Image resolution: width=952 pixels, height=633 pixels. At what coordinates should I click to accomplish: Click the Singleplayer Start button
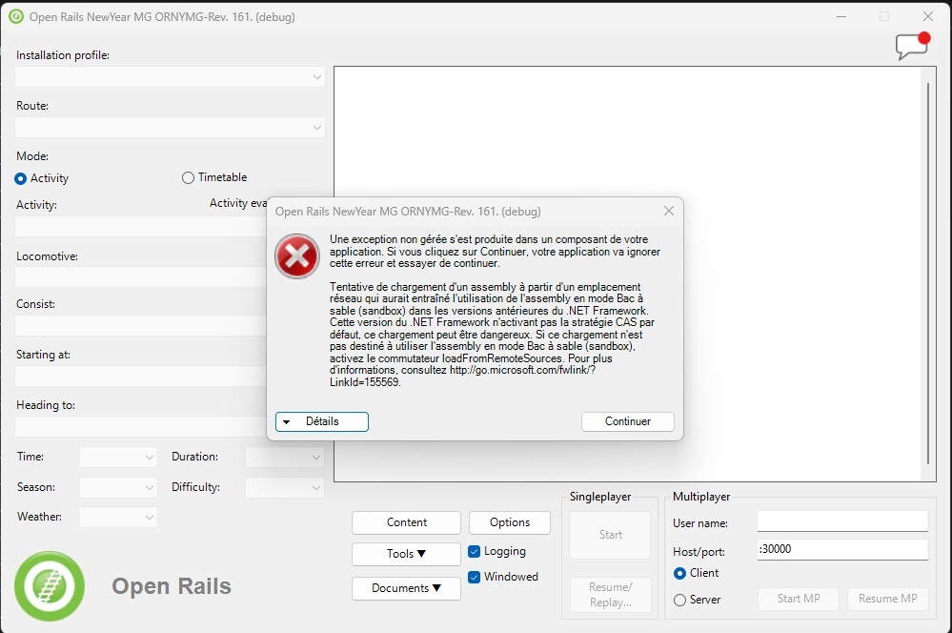coord(610,535)
